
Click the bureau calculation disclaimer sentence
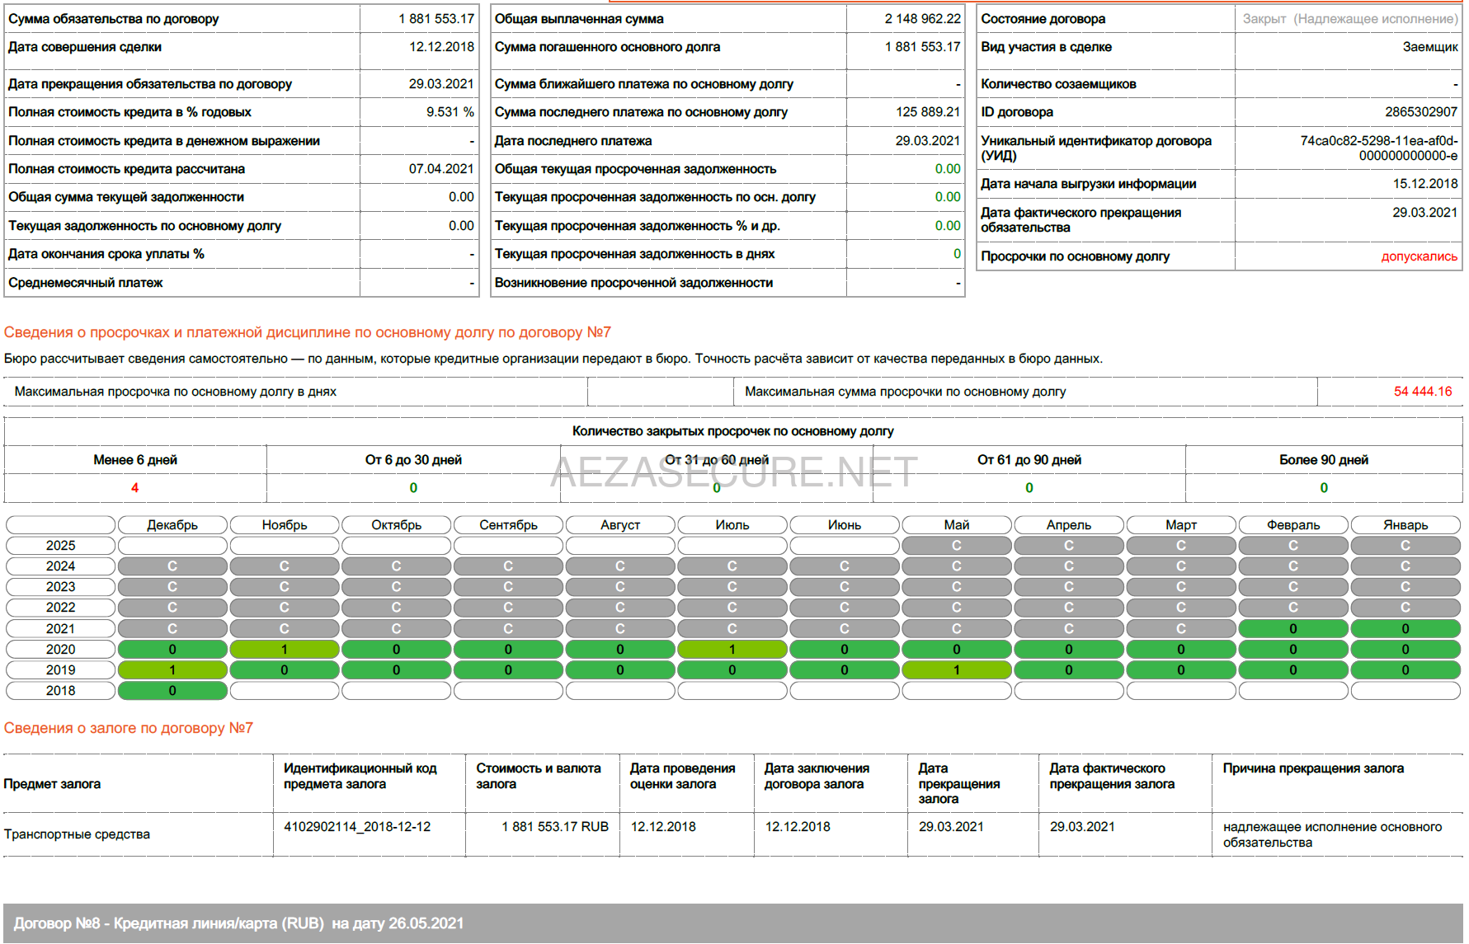point(553,359)
